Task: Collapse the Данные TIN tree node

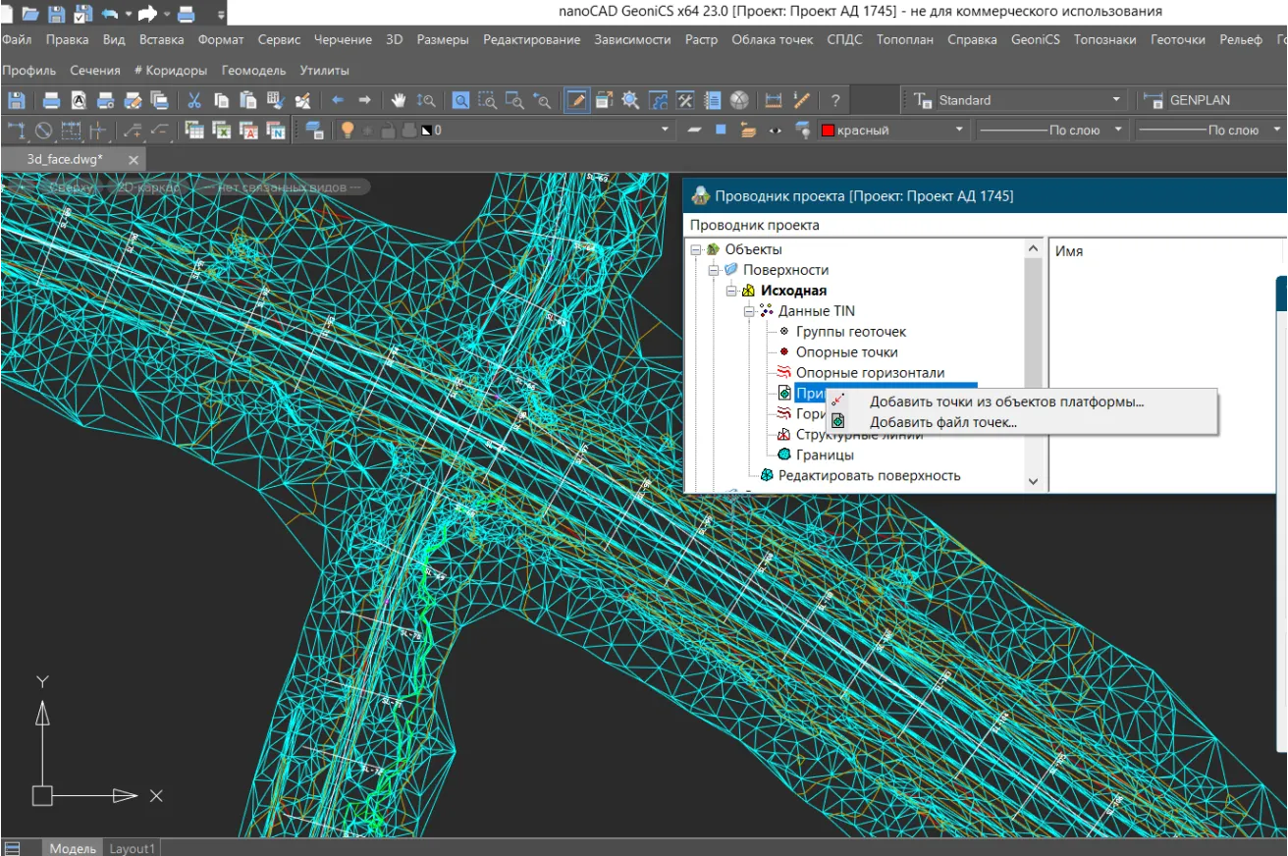Action: pyautogui.click(x=748, y=311)
